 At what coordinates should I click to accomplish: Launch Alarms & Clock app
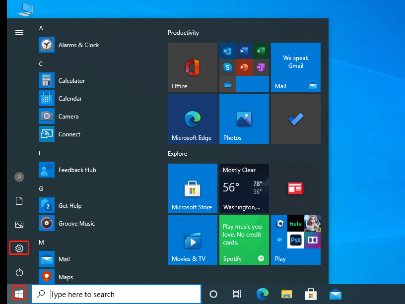click(x=78, y=45)
